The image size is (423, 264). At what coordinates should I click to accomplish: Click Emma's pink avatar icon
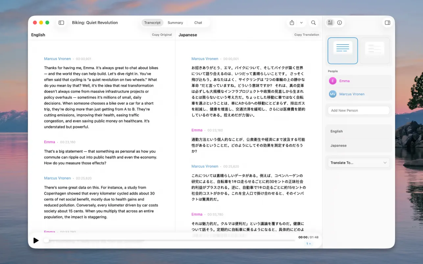point(333,81)
